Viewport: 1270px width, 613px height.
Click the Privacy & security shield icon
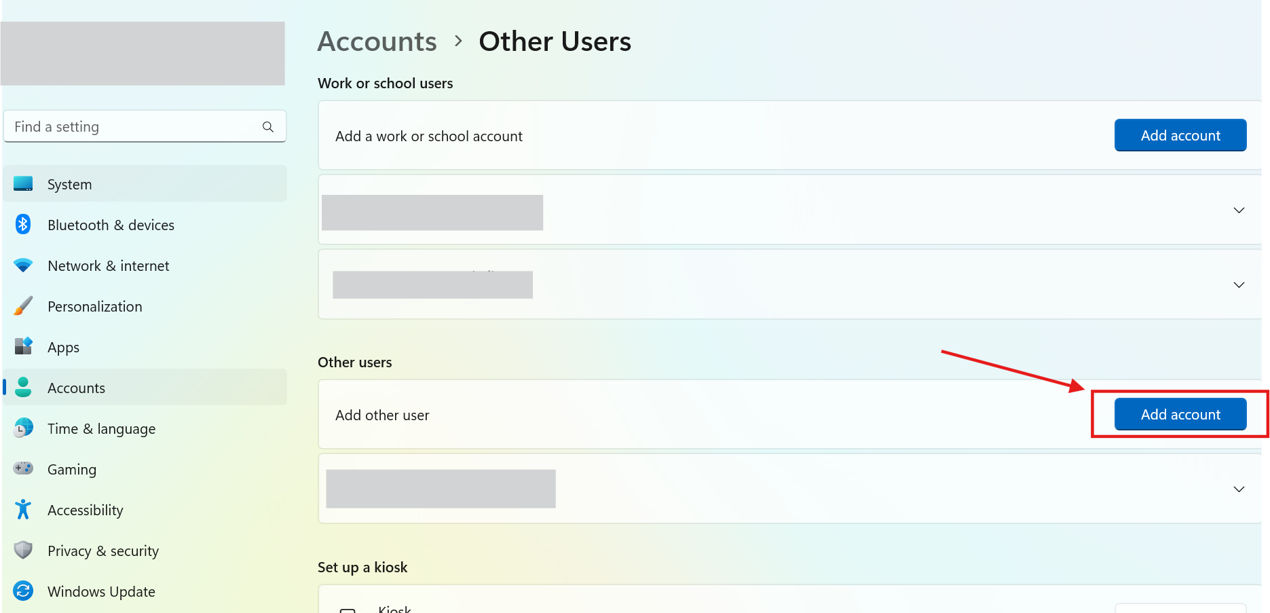(23, 550)
